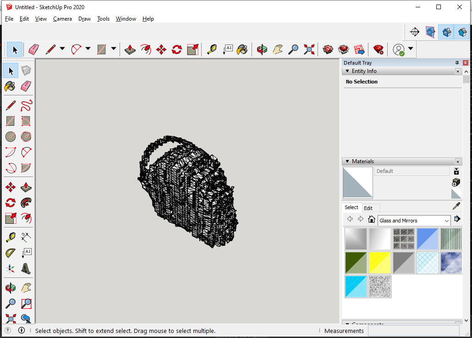
Task: Open the Camera menu
Action: click(x=62, y=19)
